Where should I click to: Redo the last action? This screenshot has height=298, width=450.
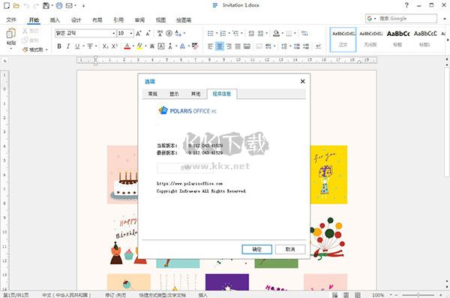coord(36,5)
